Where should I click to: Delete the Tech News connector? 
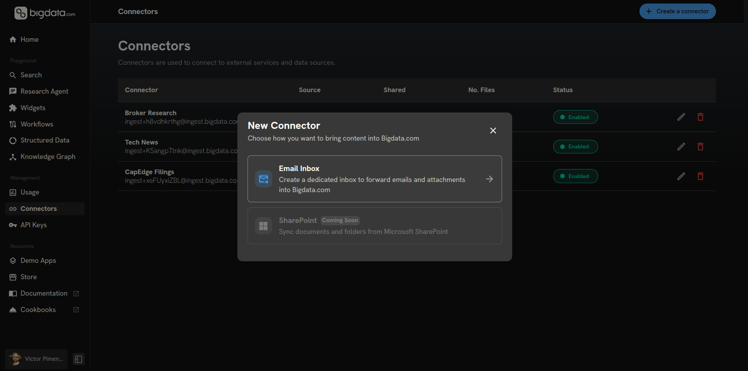click(x=700, y=146)
